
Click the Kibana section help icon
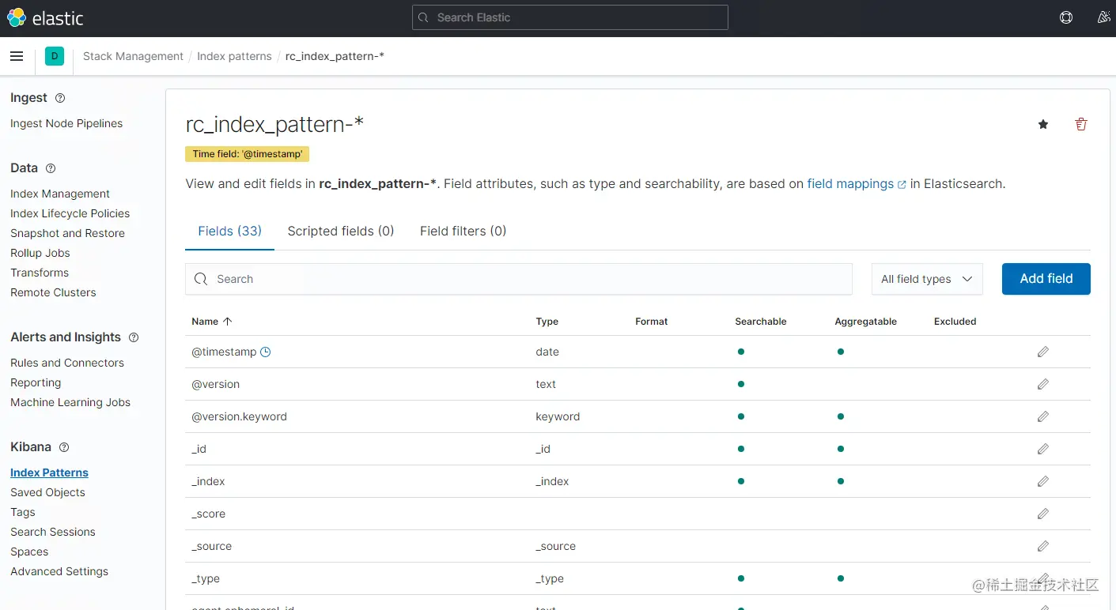click(64, 447)
